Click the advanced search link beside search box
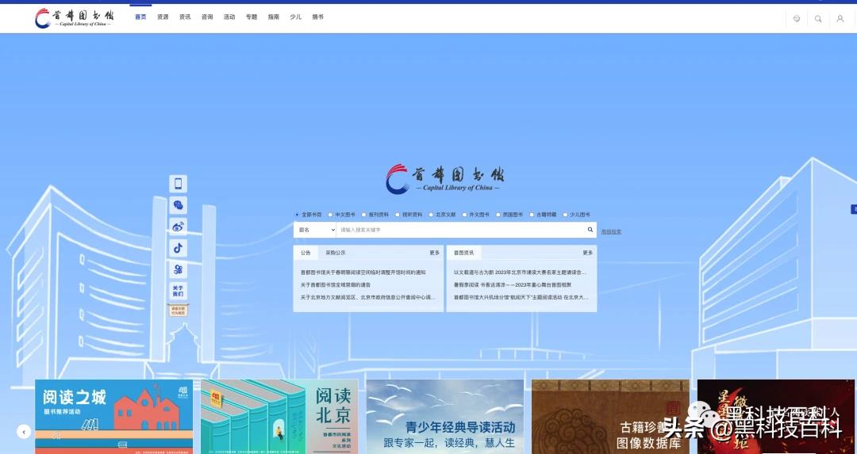This screenshot has height=454, width=857. tap(611, 231)
